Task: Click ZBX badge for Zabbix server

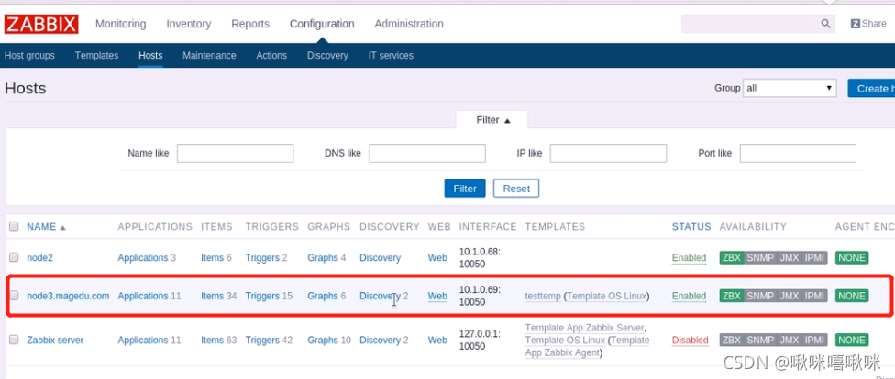Action: click(732, 341)
